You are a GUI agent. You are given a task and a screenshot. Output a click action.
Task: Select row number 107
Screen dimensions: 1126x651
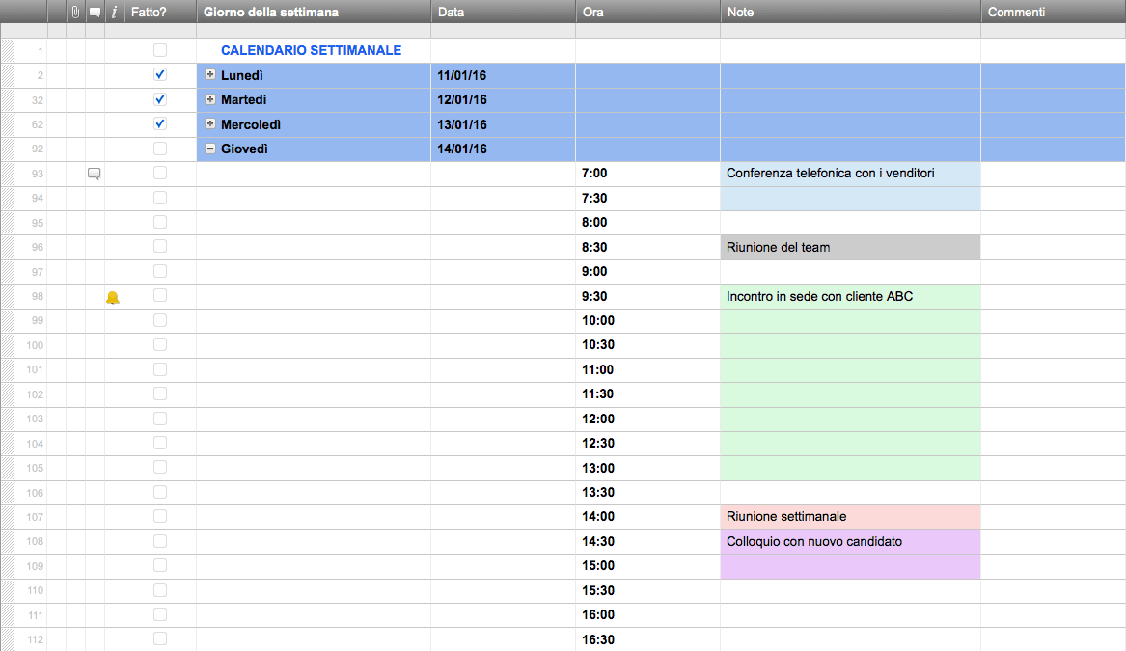(35, 517)
